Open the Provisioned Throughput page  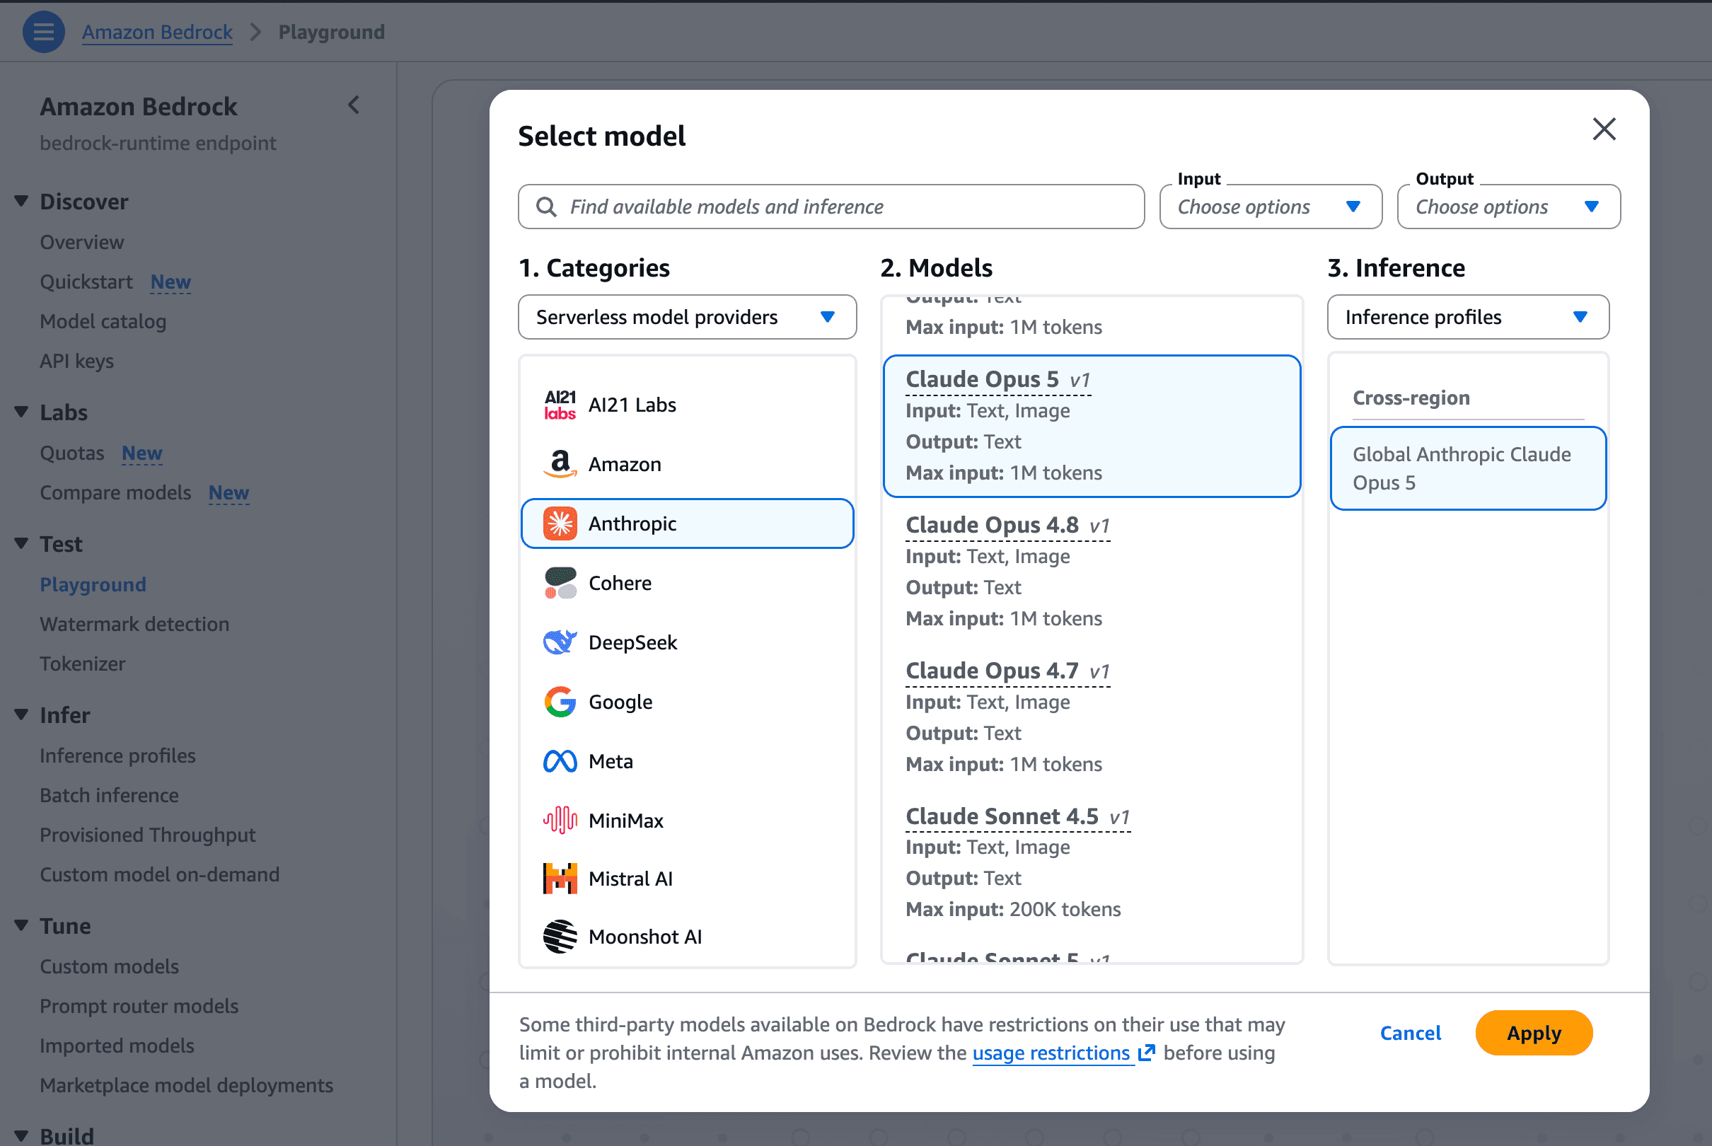(x=148, y=835)
